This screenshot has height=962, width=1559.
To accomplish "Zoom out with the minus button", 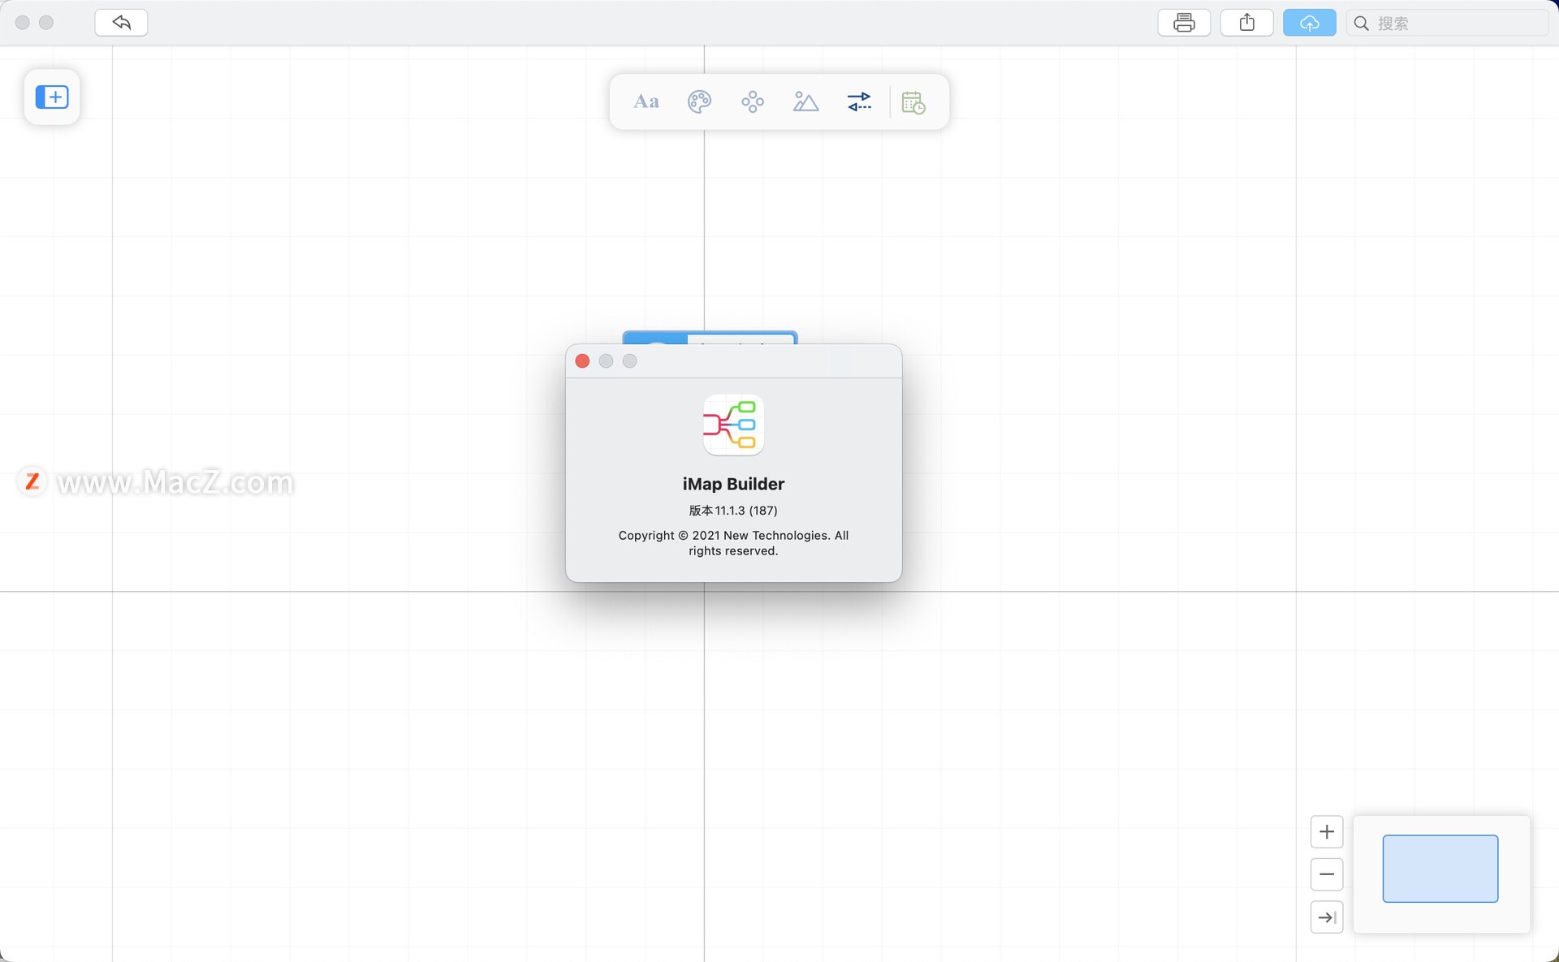I will coord(1327,874).
